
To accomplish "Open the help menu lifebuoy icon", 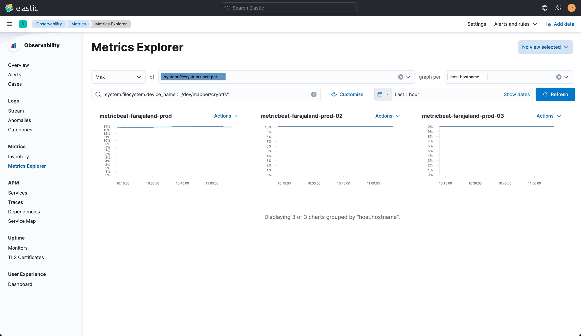I will click(x=544, y=8).
